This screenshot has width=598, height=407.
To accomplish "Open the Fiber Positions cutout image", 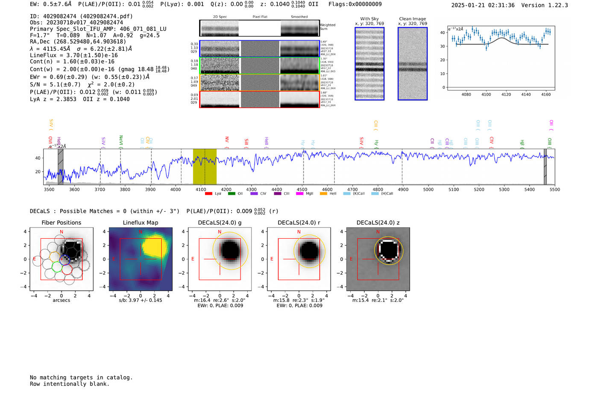I will pos(62,259).
